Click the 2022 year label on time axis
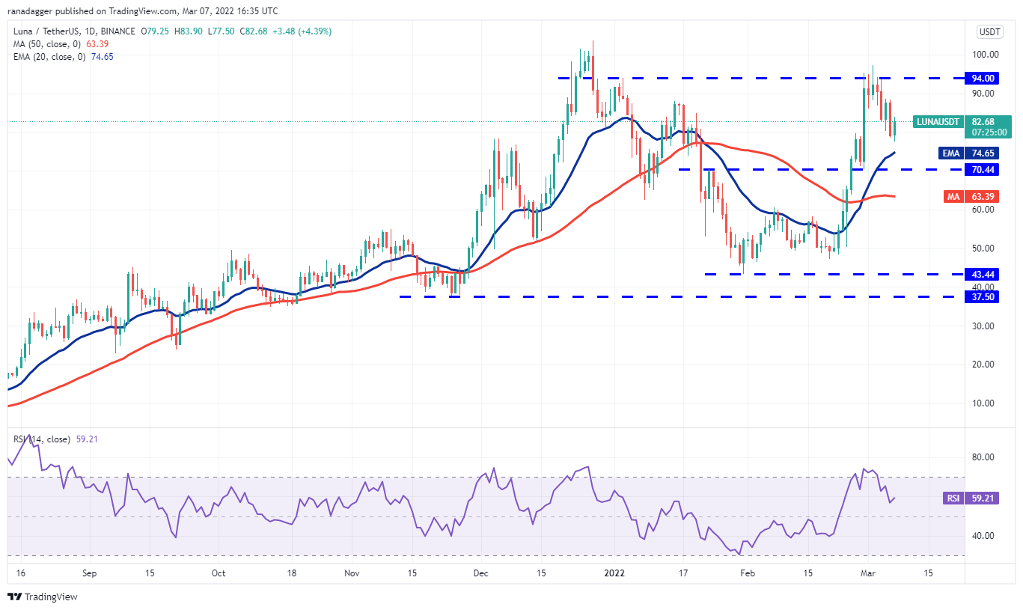1023x610 pixels. click(x=615, y=573)
